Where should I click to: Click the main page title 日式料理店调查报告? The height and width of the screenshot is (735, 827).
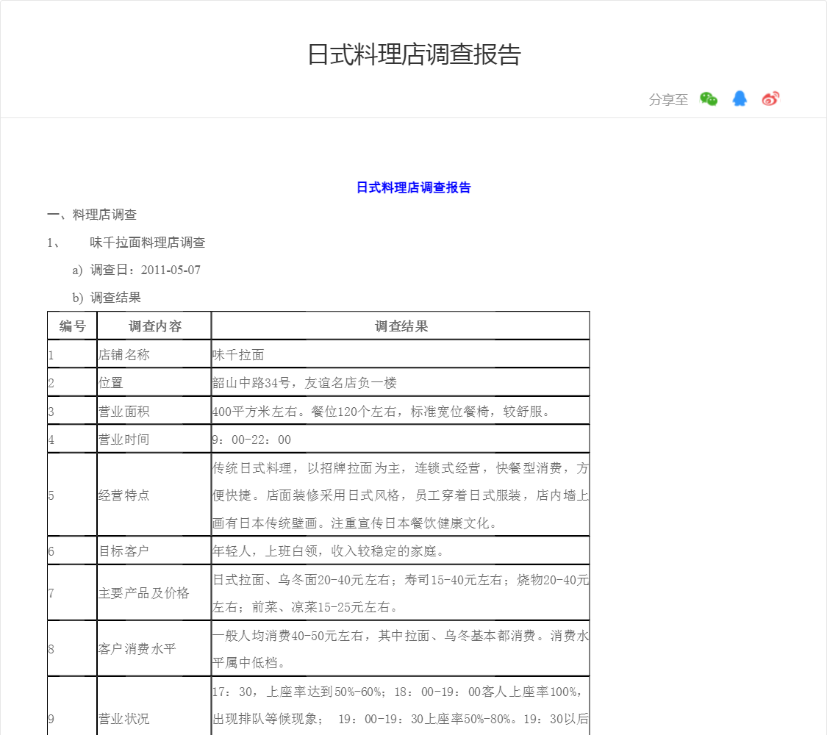pos(414,55)
